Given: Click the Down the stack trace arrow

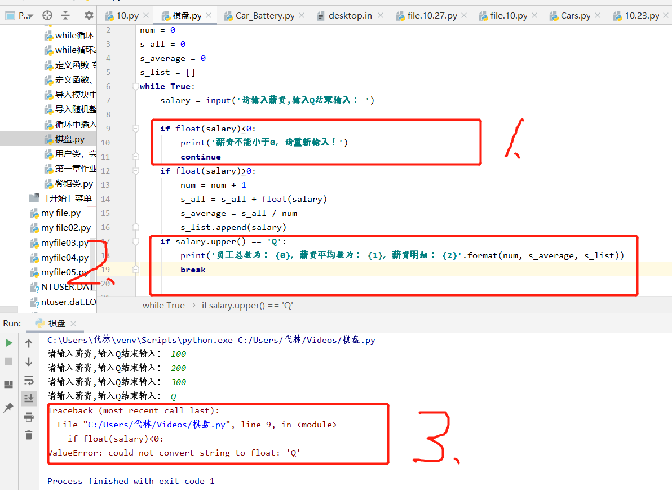Looking at the screenshot, I should coord(29,362).
